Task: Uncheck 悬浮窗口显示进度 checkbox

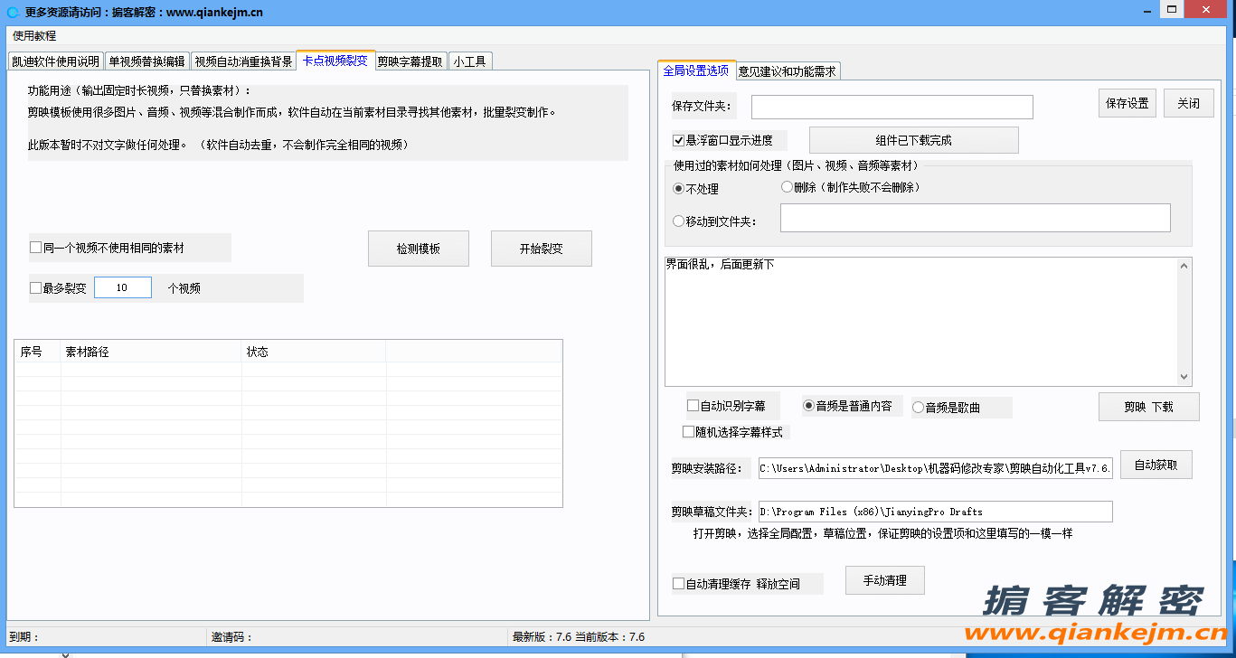Action: click(x=678, y=141)
